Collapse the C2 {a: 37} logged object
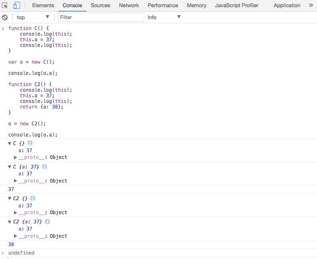The width and height of the screenshot is (317, 259). click(10, 222)
